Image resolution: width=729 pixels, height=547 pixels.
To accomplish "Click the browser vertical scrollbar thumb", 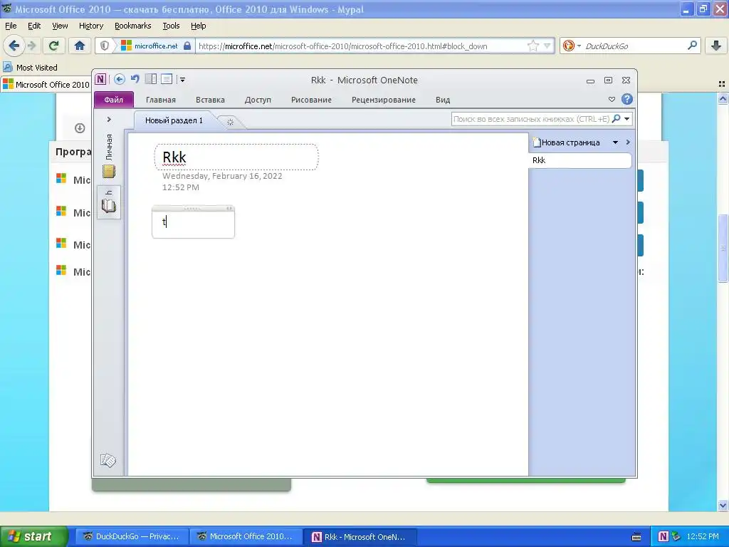I will [723, 247].
